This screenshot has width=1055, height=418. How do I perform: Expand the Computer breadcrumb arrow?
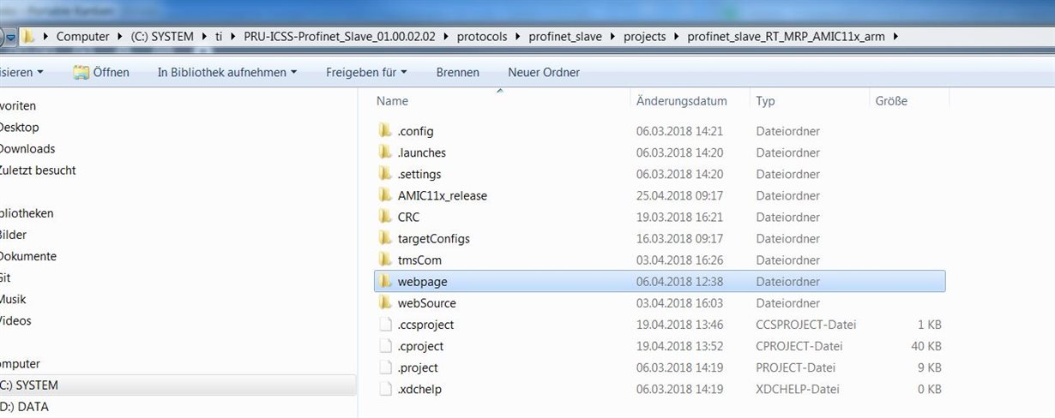click(118, 37)
